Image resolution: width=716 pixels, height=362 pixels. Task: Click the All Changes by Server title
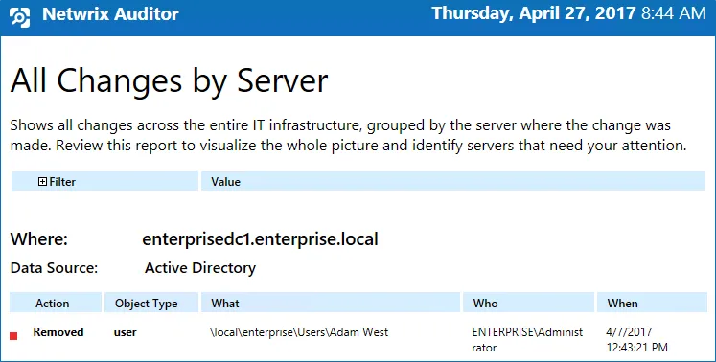169,80
